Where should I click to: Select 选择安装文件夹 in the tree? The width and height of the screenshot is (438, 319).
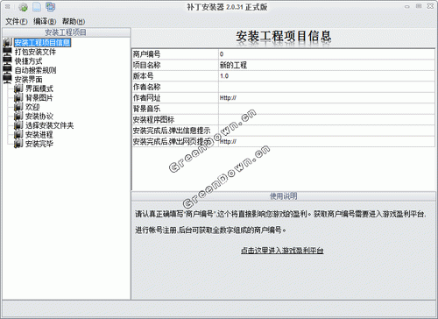click(49, 125)
